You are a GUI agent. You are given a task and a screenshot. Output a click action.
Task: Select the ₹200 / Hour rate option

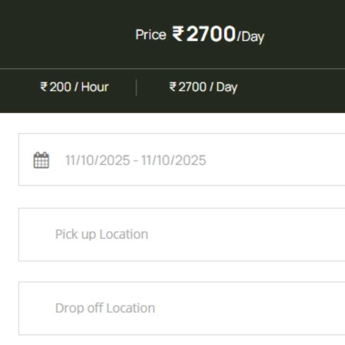pyautogui.click(x=74, y=87)
